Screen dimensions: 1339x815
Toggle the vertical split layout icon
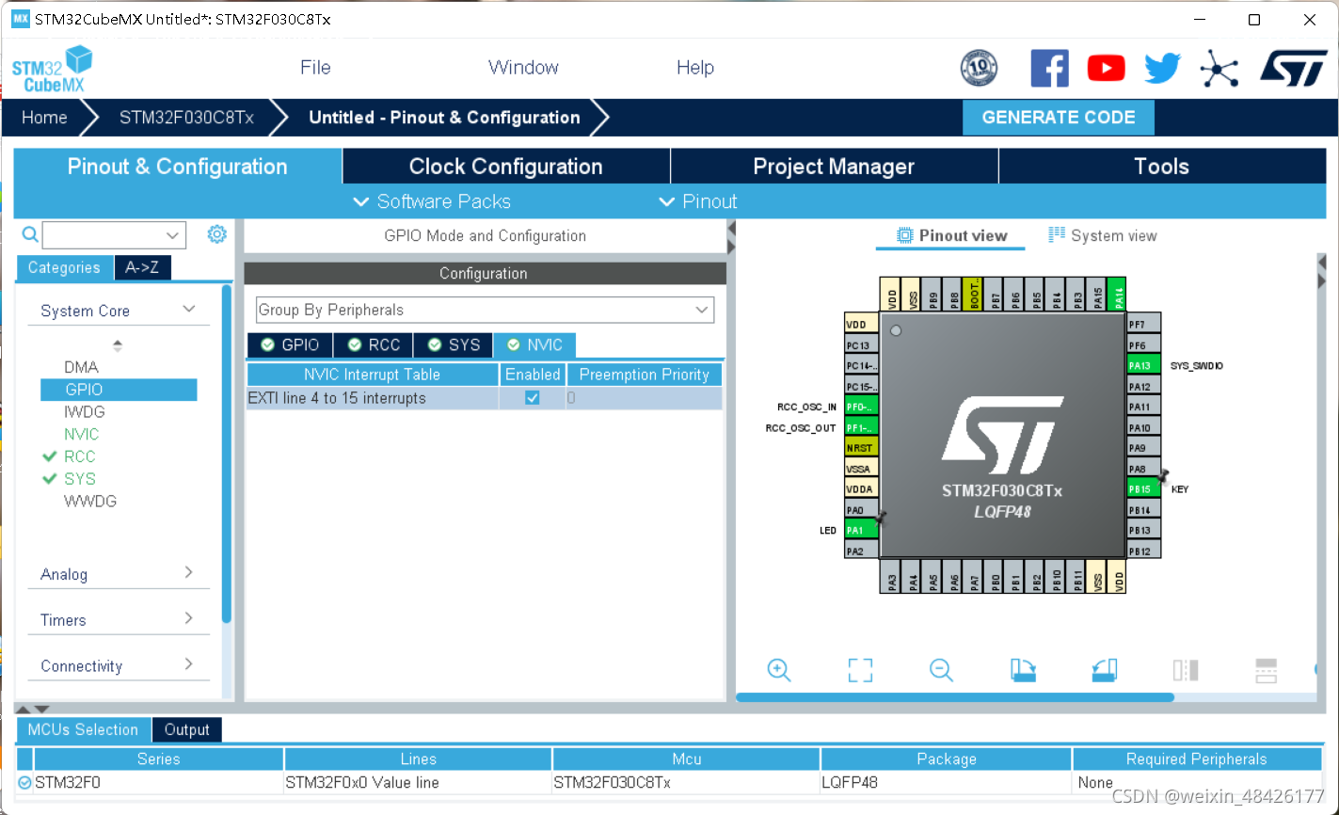pos(1186,670)
